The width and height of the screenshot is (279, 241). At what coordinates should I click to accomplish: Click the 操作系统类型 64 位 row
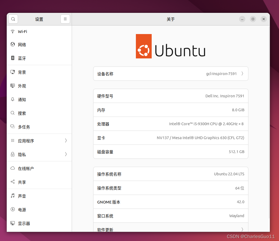coord(171,188)
